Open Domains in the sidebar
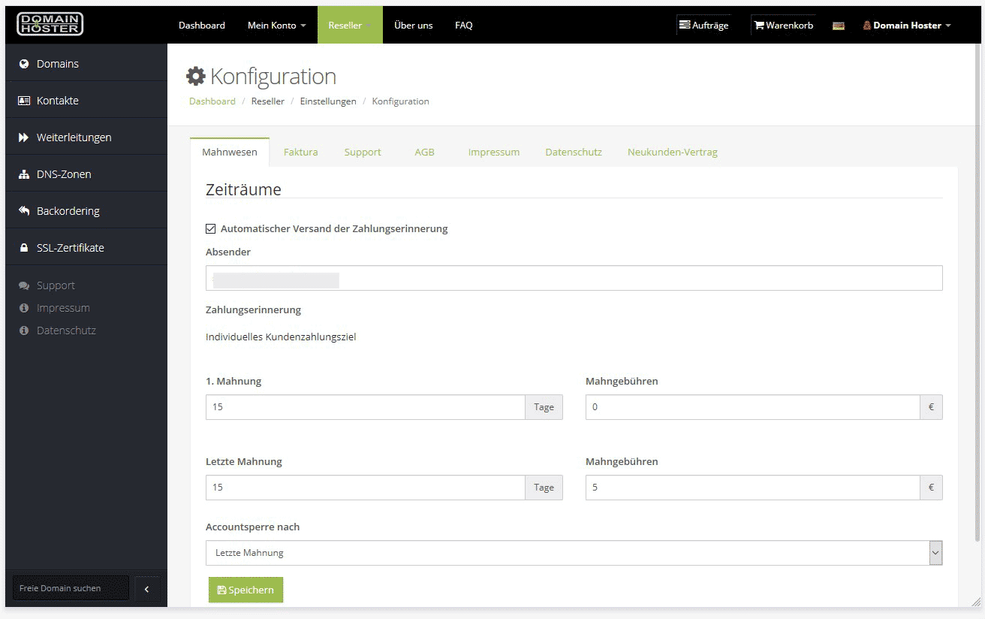 click(x=86, y=64)
